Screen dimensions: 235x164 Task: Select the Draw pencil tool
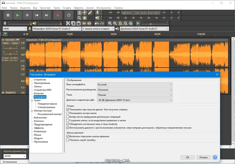[90, 13]
